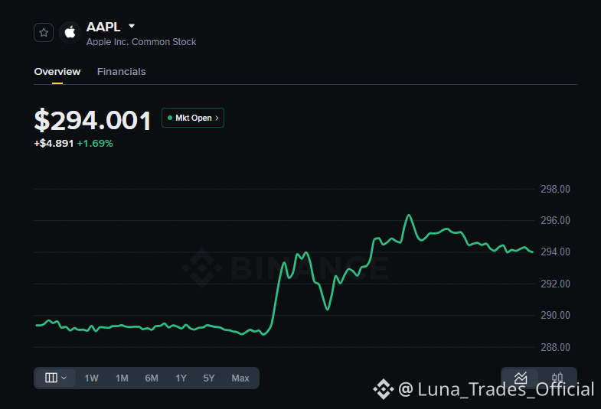Click the +1.69% change percentage
Screen dimensions: 601x409
tap(95, 144)
